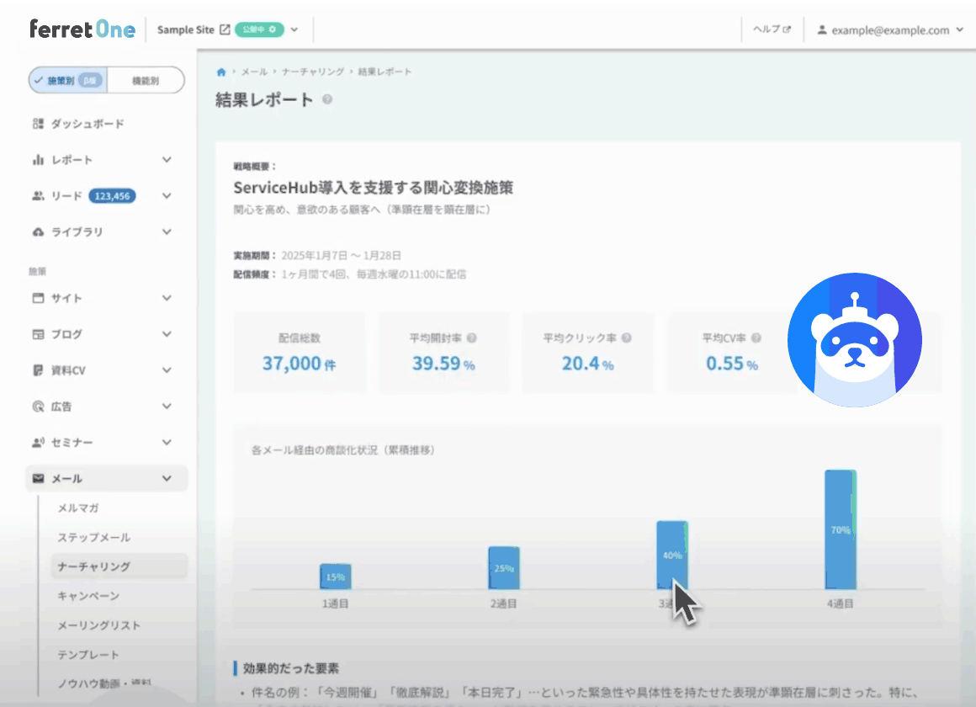Click the 配信総数 37,000件 stat card
The image size is (976, 707).
tap(300, 353)
